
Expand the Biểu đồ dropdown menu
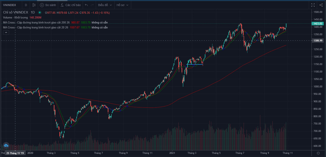[x=105, y=5]
